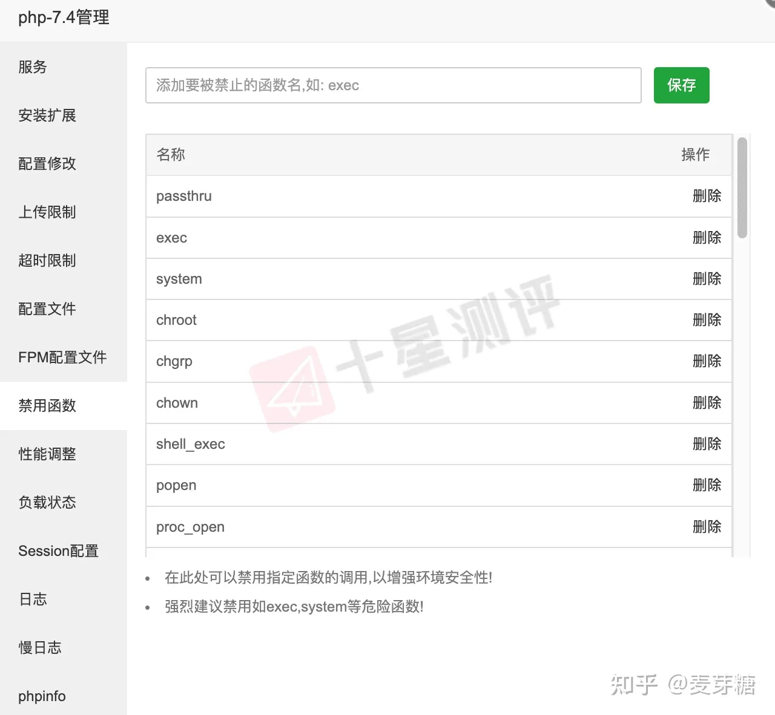Remove shell_exec from the disabled list
The image size is (775, 715).
(707, 443)
